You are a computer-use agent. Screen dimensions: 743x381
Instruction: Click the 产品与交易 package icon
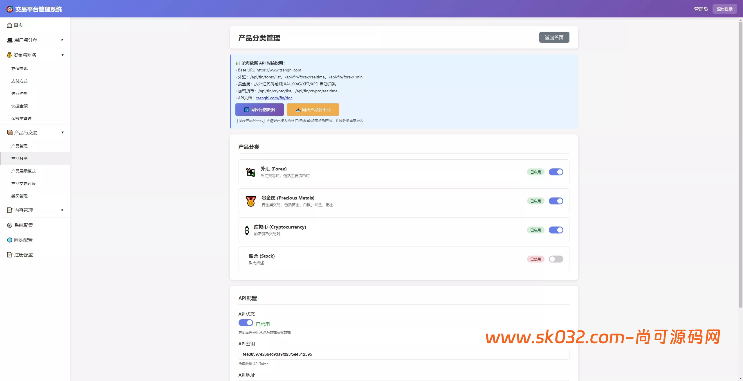pos(9,132)
